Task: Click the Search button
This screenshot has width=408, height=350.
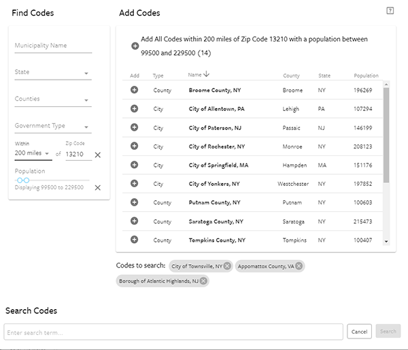Action: point(388,331)
